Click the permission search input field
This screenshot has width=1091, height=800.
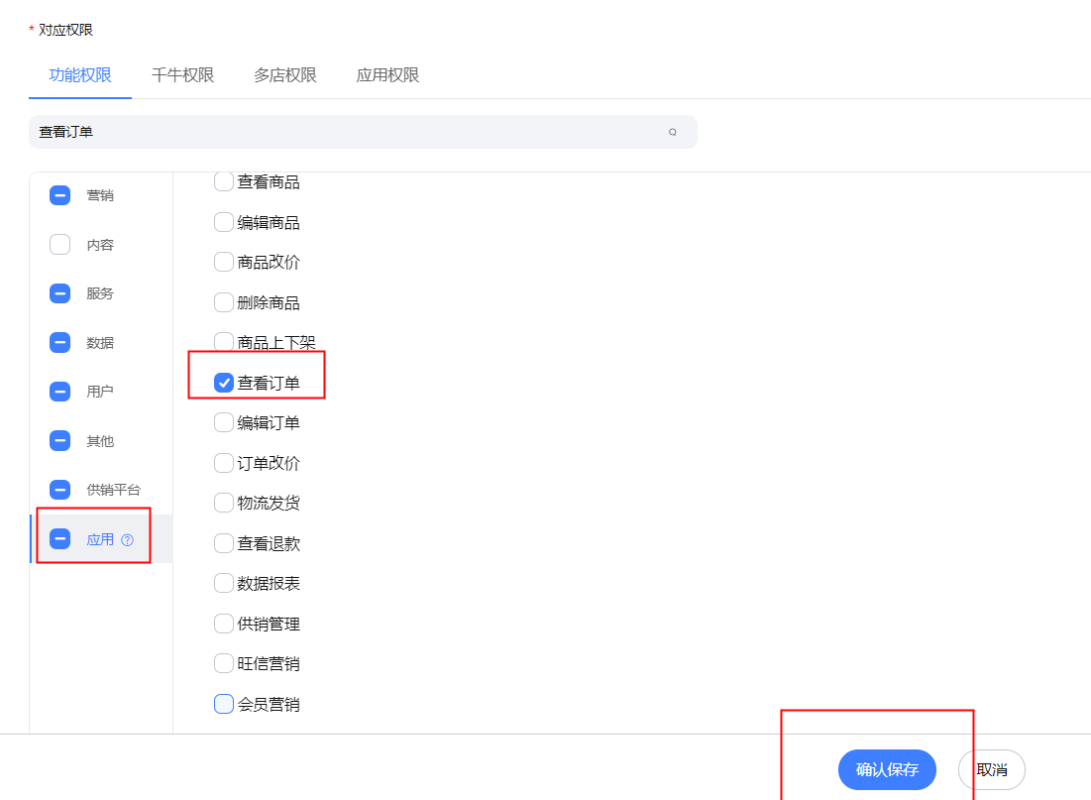click(x=347, y=132)
